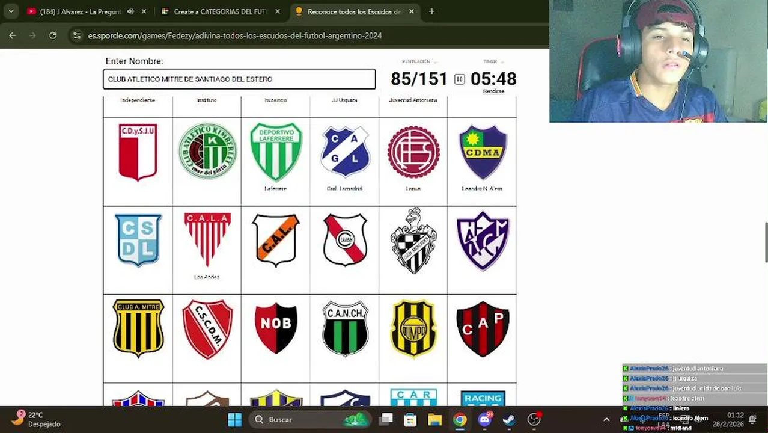Expand the Puntuación dropdown arrow
This screenshot has width=768, height=433.
point(435,62)
